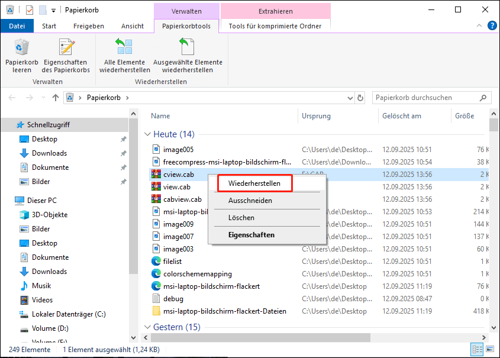Viewport: 500px width, 358px height.
Task: Open the address bar history dropdown
Action: [x=350, y=98]
